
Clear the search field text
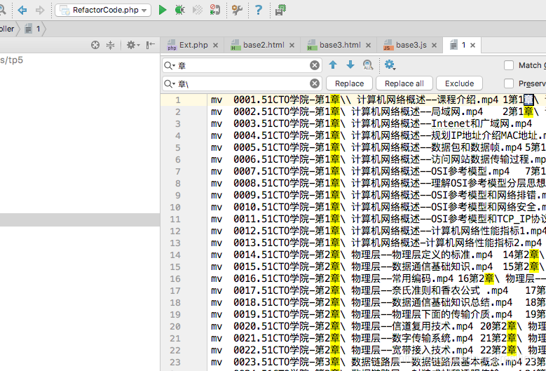pos(315,65)
